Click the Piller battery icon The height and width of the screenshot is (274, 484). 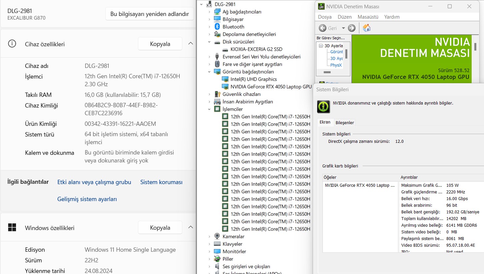pos(217,259)
